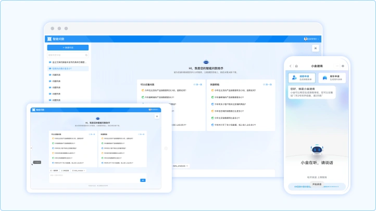Open the data_analysis dropdown on tablet
The height and width of the screenshot is (211, 376).
pos(78,170)
